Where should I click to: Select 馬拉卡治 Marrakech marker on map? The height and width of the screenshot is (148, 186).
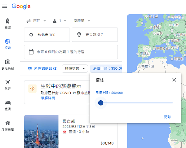pyautogui.click(x=140, y=66)
